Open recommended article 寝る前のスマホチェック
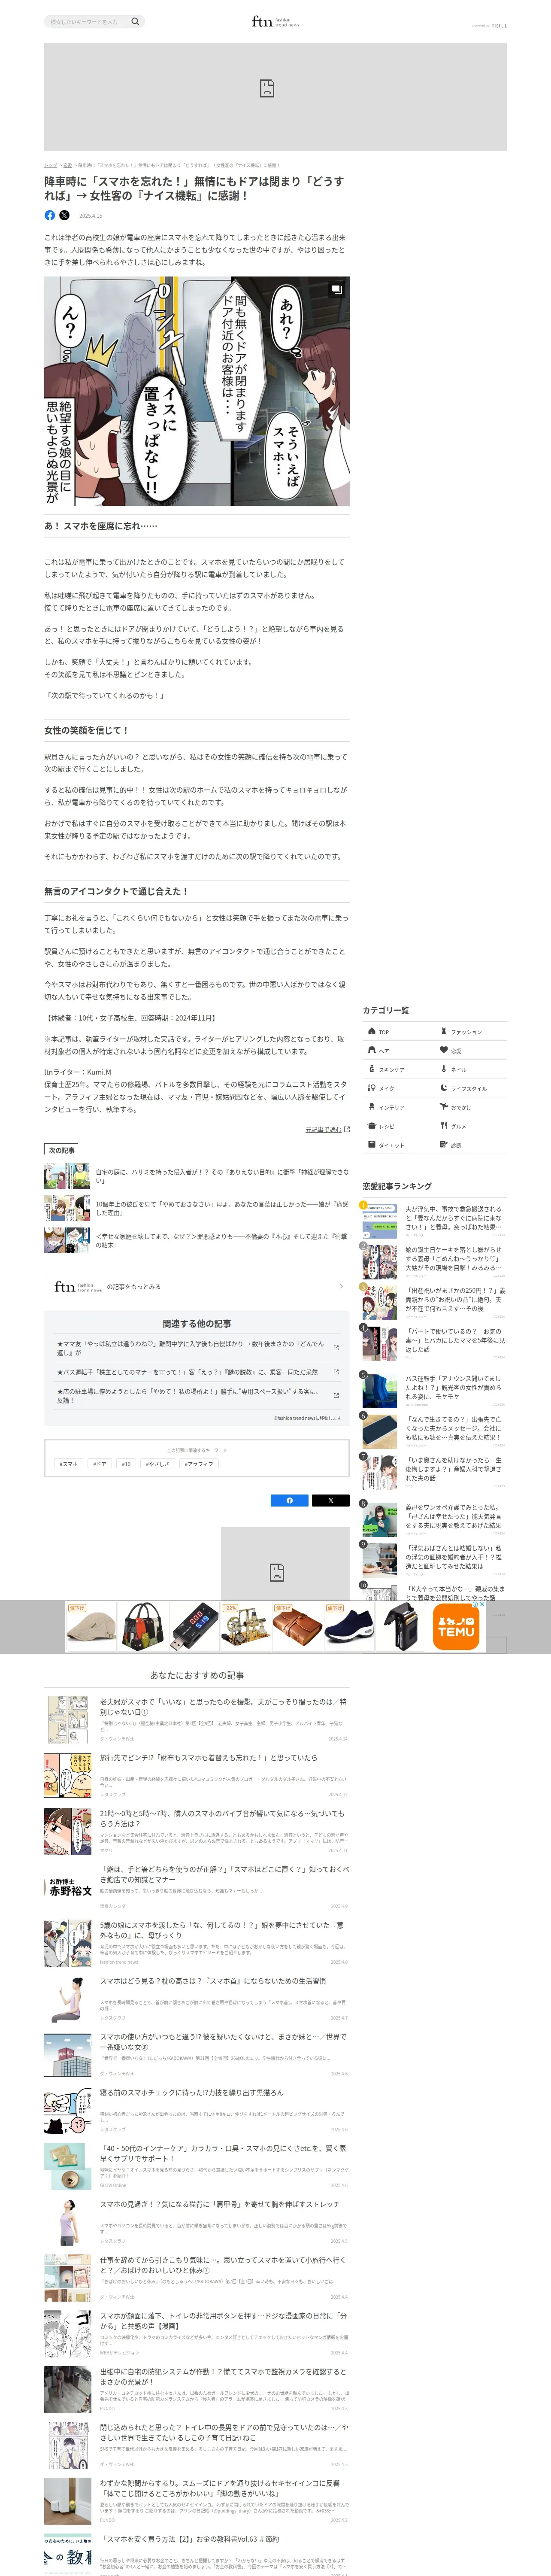The height and width of the screenshot is (2576, 551). 197,2111
